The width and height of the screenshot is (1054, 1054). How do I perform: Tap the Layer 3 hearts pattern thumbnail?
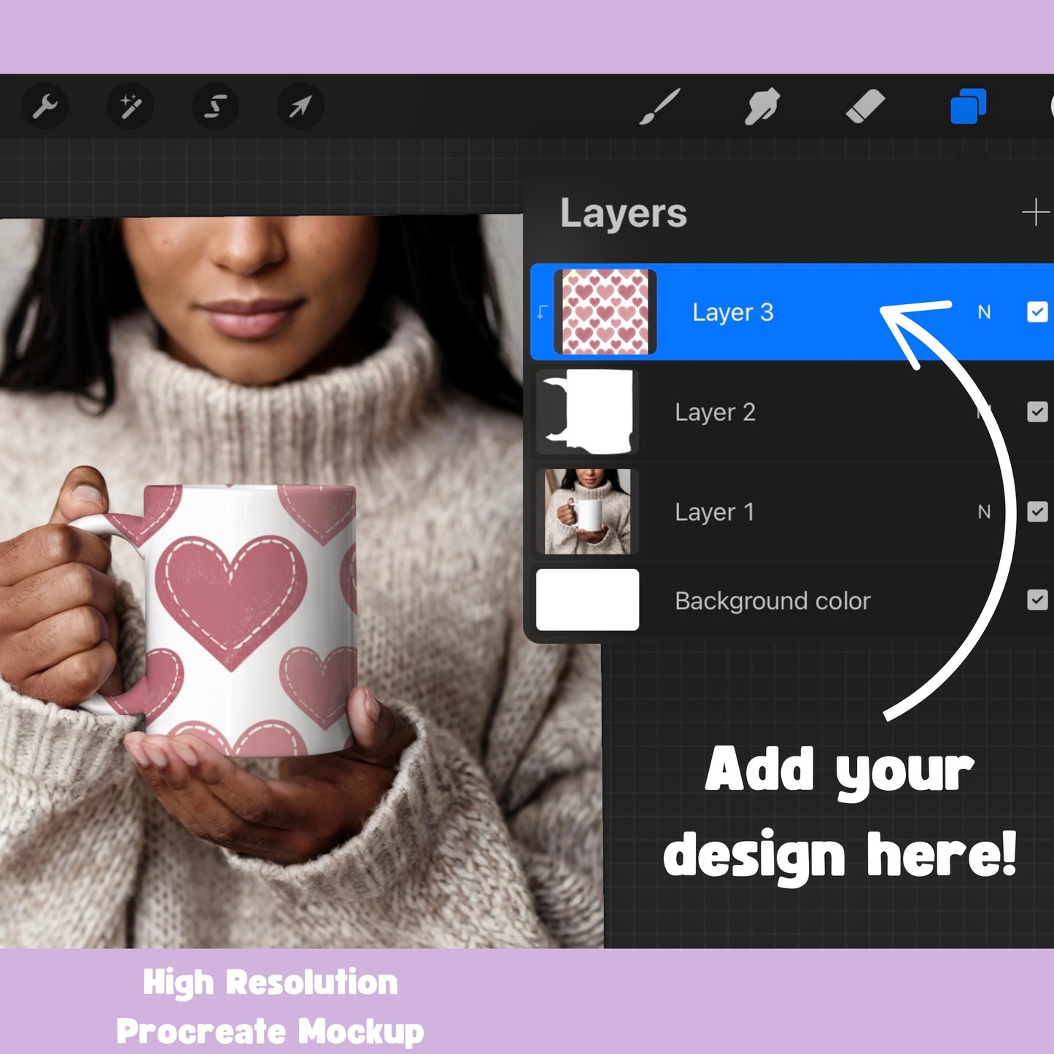tap(605, 312)
